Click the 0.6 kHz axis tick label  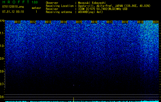(2, 97)
